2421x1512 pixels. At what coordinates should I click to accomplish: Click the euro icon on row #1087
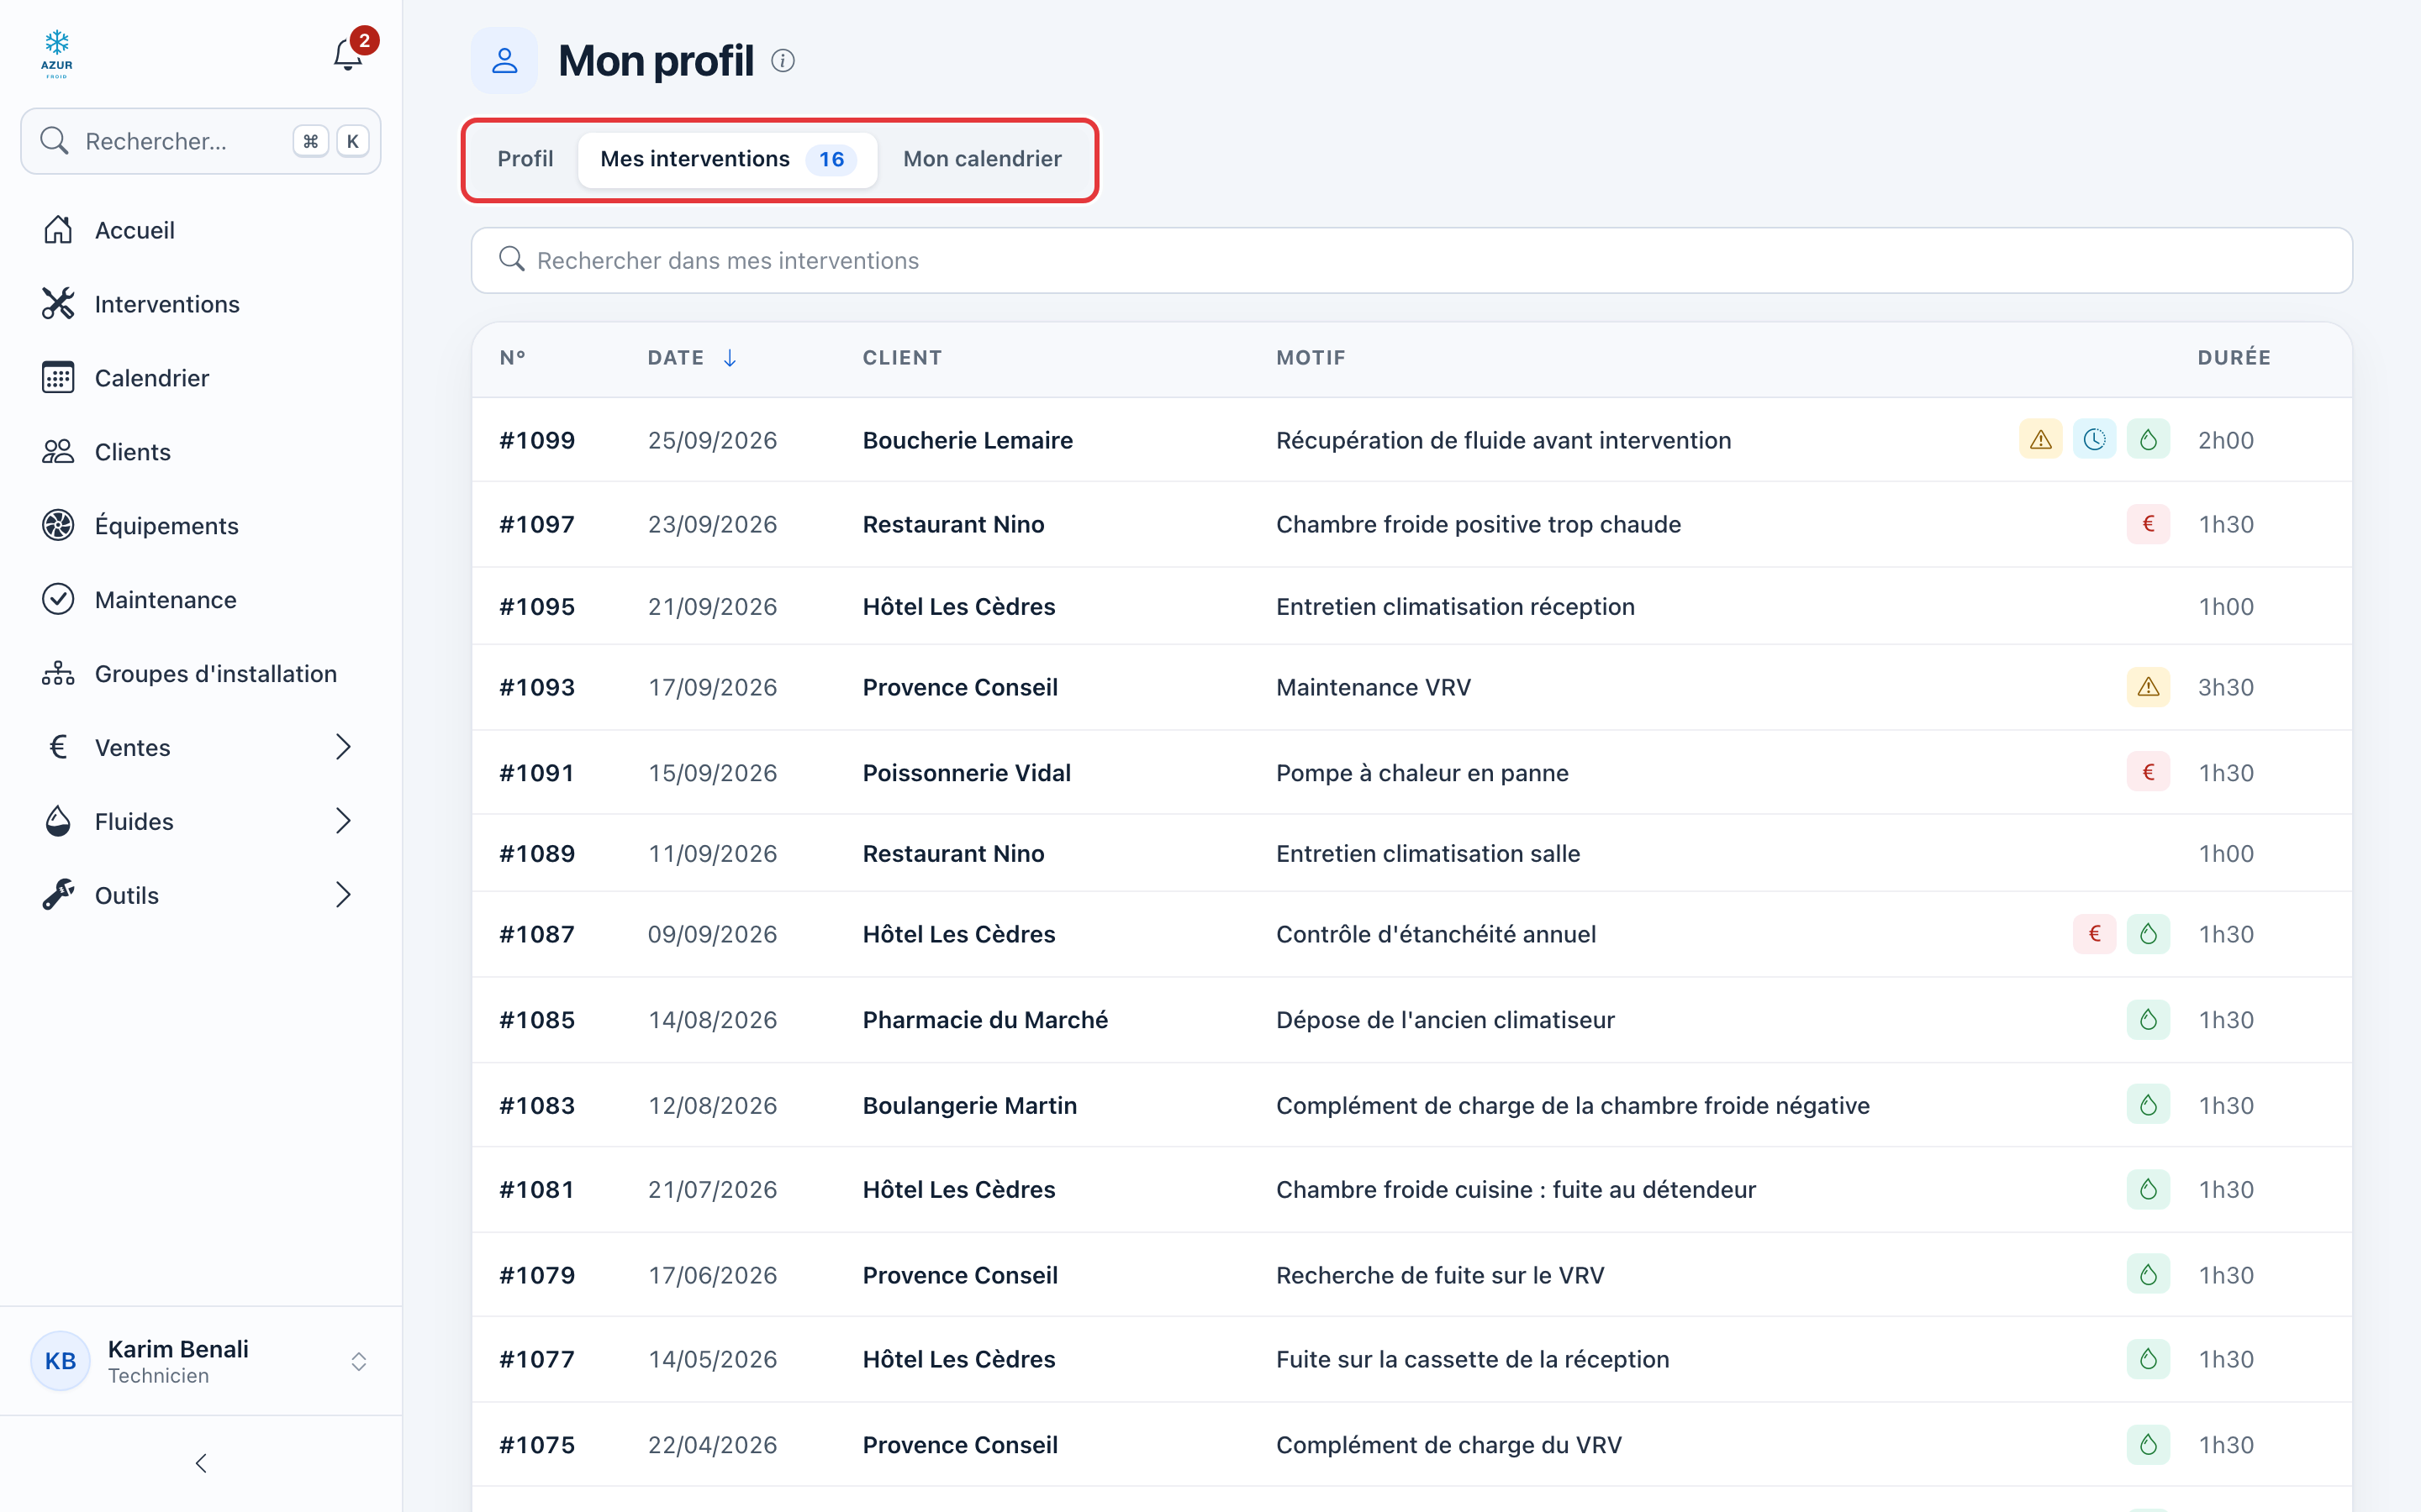(2094, 934)
